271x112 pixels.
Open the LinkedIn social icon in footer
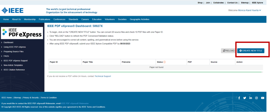[251, 98]
